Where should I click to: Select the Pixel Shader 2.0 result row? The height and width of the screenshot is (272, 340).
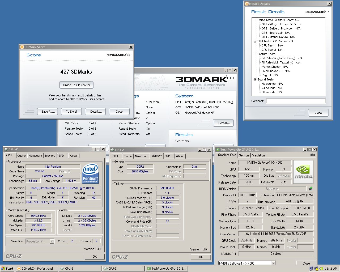[x=275, y=71]
